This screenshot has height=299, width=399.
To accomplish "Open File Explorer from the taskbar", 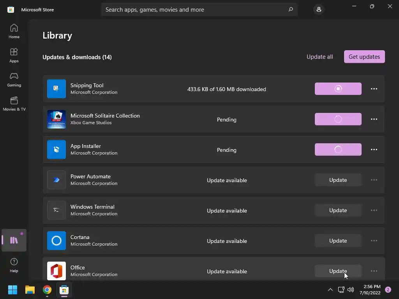I will coord(30,290).
